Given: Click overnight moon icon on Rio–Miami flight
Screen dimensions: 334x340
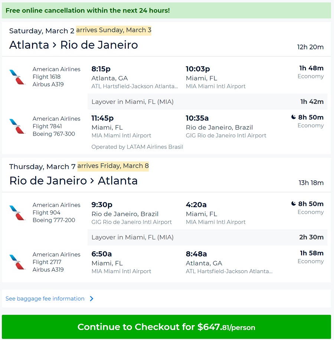Looking at the screenshot, I should tap(294, 204).
